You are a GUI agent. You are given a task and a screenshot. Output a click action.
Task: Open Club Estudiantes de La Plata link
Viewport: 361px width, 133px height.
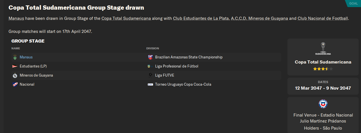pyautogui.click(x=201, y=18)
